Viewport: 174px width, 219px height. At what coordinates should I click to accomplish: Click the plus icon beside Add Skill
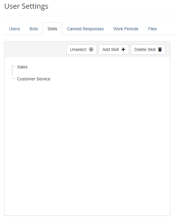(123, 49)
